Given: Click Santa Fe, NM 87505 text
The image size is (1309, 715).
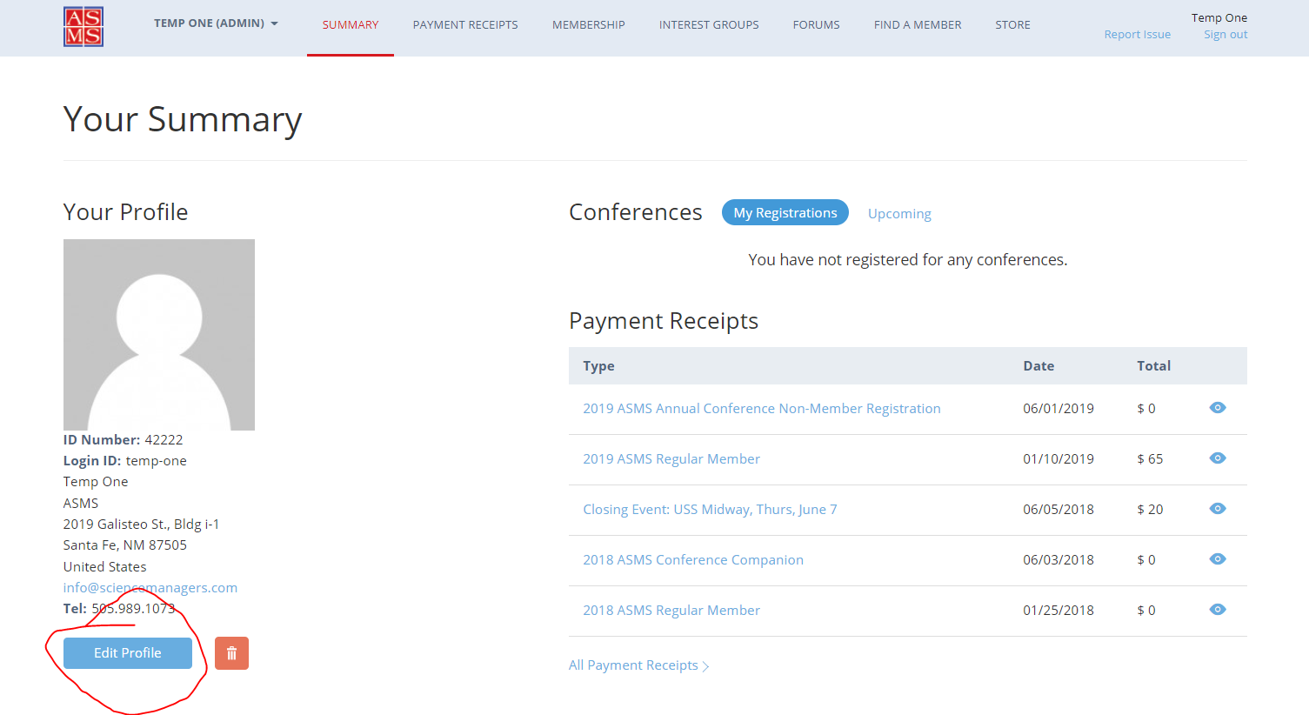Looking at the screenshot, I should point(125,545).
